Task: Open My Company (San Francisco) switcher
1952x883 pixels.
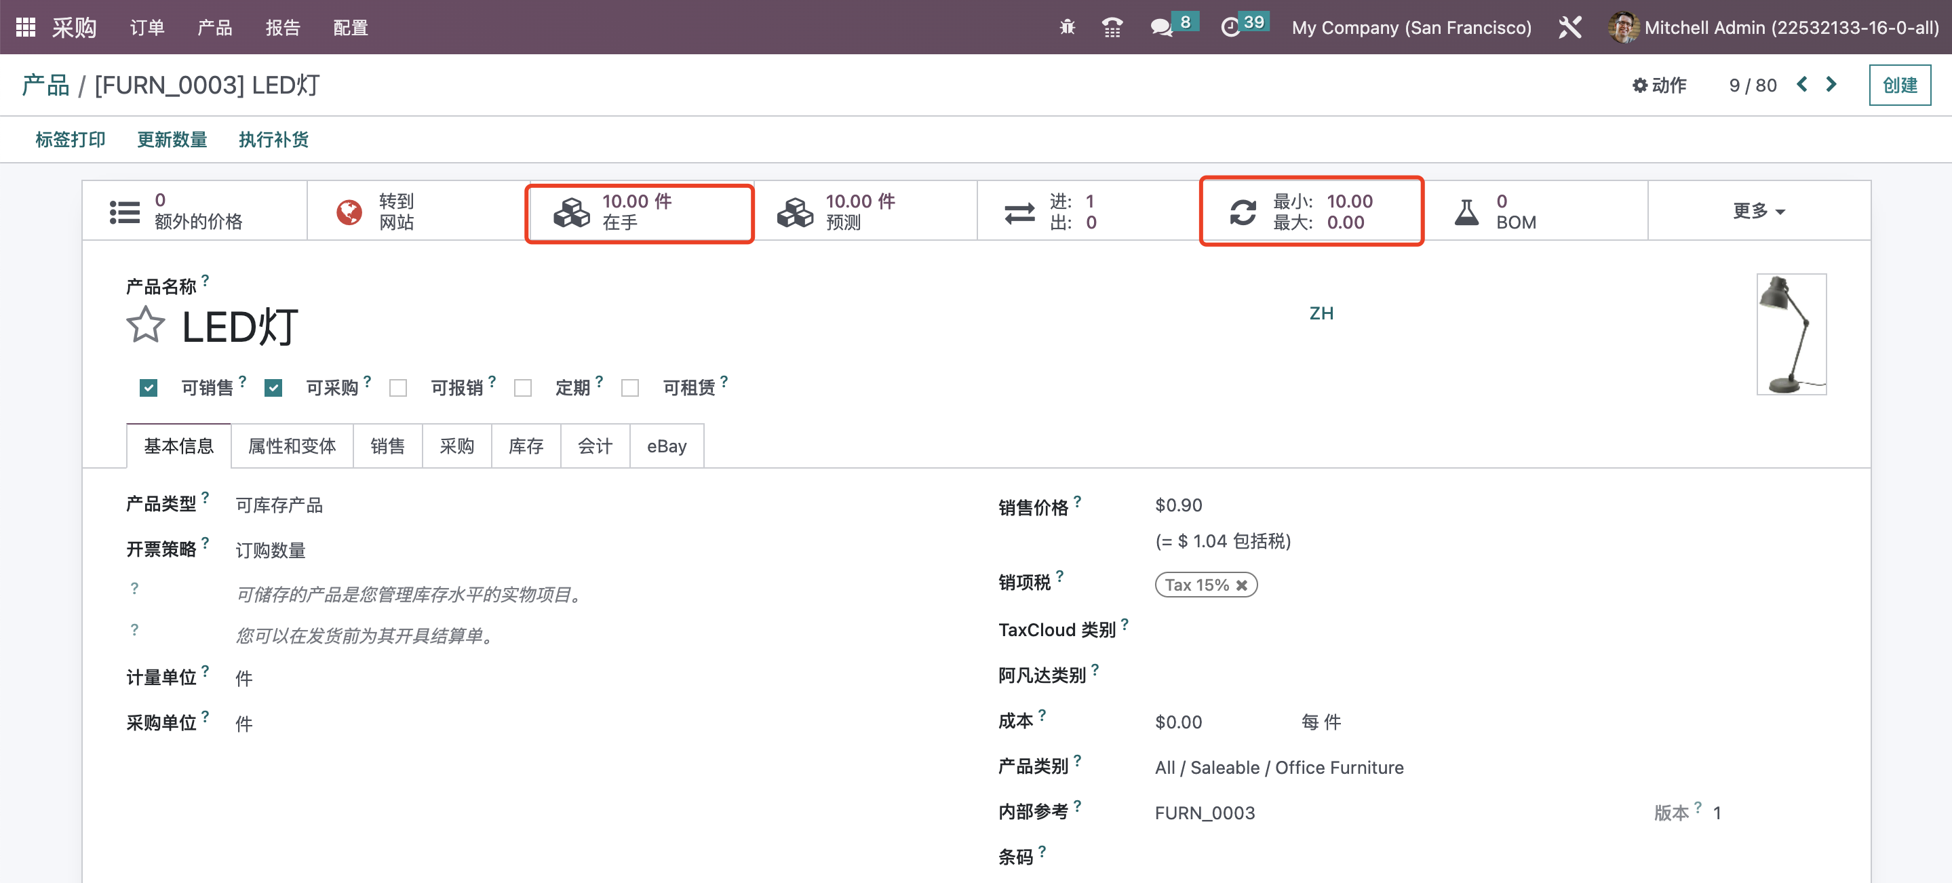Action: [x=1411, y=28]
